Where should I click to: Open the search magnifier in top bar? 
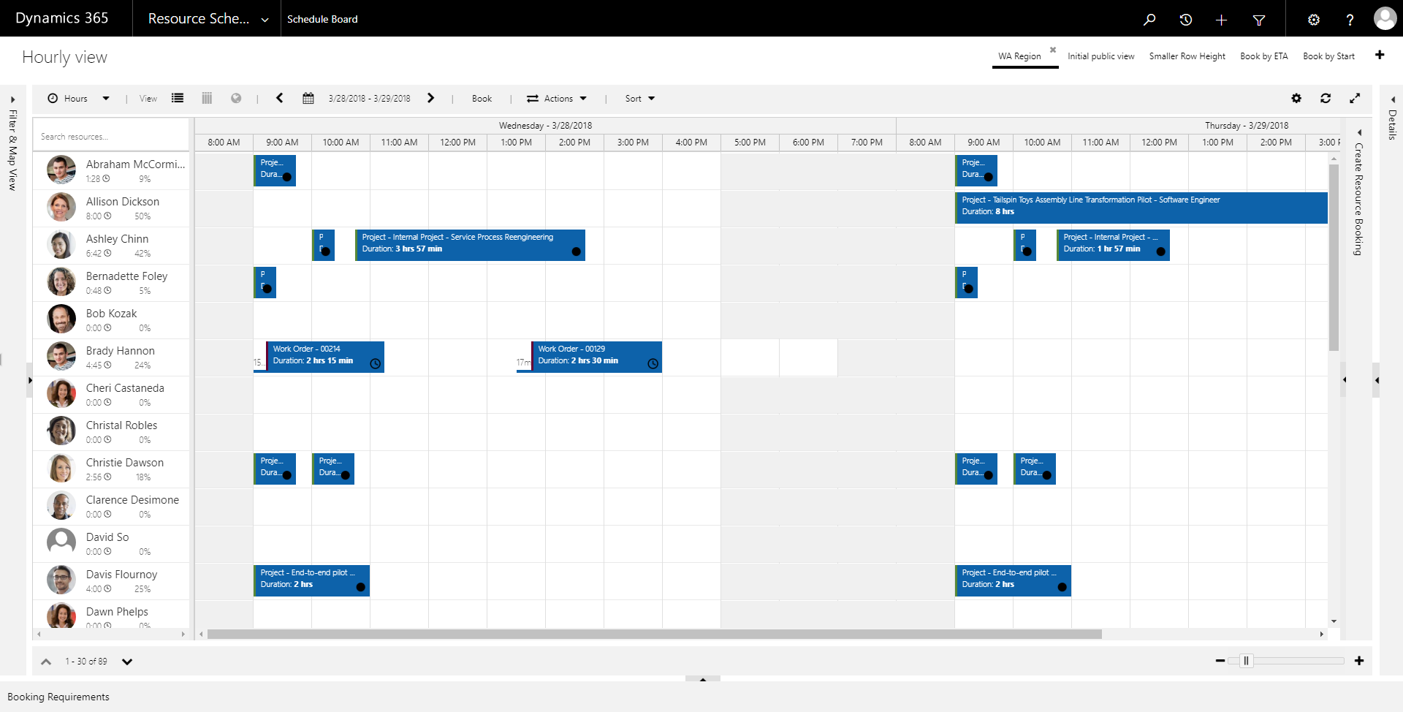(1149, 20)
